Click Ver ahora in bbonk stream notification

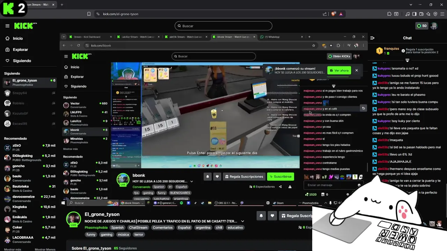click(339, 70)
